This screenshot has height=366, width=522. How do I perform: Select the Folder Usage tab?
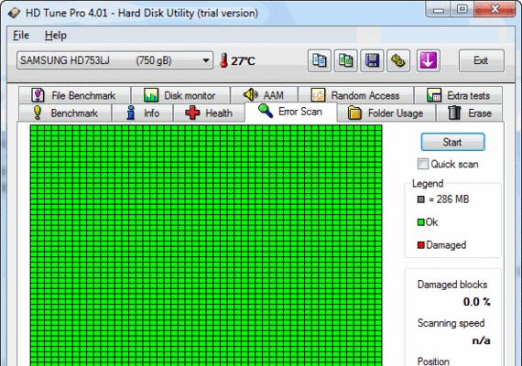(x=386, y=113)
